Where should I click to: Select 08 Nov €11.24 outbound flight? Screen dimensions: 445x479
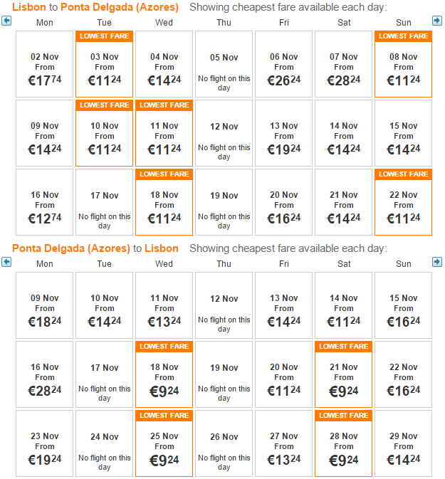click(x=404, y=64)
